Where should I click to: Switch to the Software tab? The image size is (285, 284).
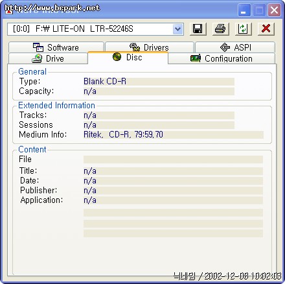[x=56, y=47]
